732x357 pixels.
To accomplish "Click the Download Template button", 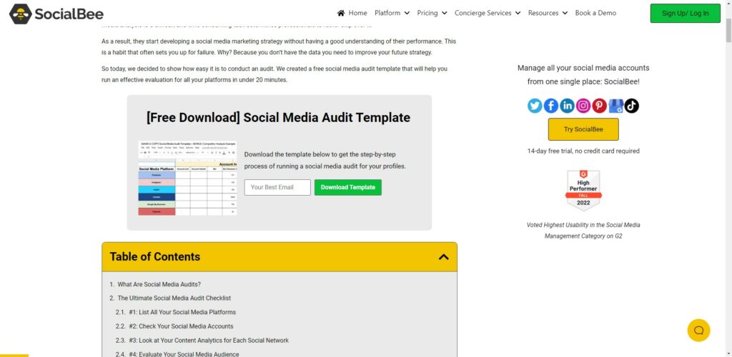I will click(348, 187).
